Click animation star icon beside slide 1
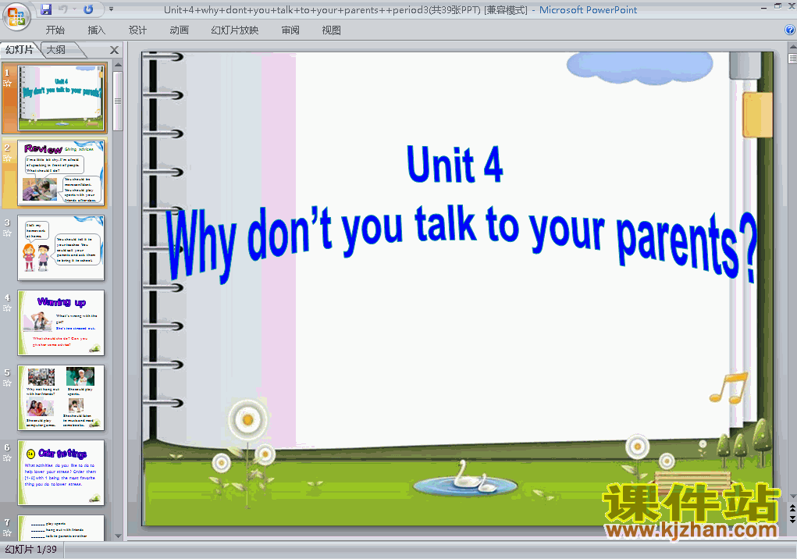Image resolution: width=797 pixels, height=559 pixels. (7, 84)
